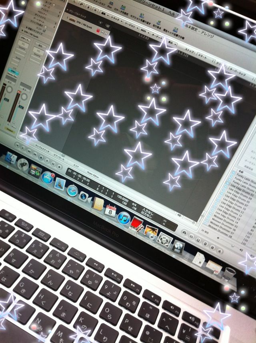Open Safari from the Dock
This screenshot has height=343, width=256.
click(72, 191)
